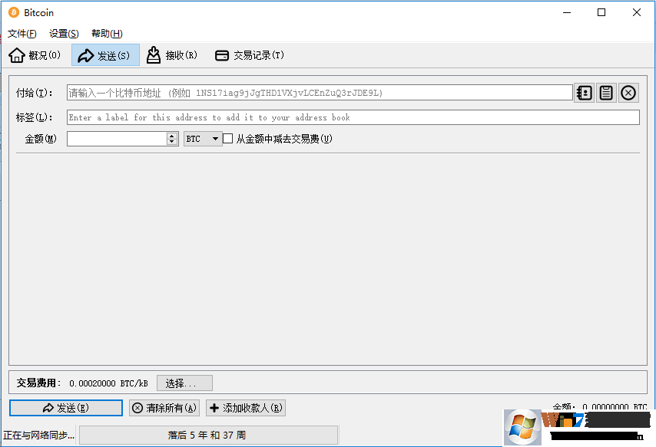Open the 文件(F) menu
Image resolution: width=656 pixels, height=447 pixels.
pos(22,34)
